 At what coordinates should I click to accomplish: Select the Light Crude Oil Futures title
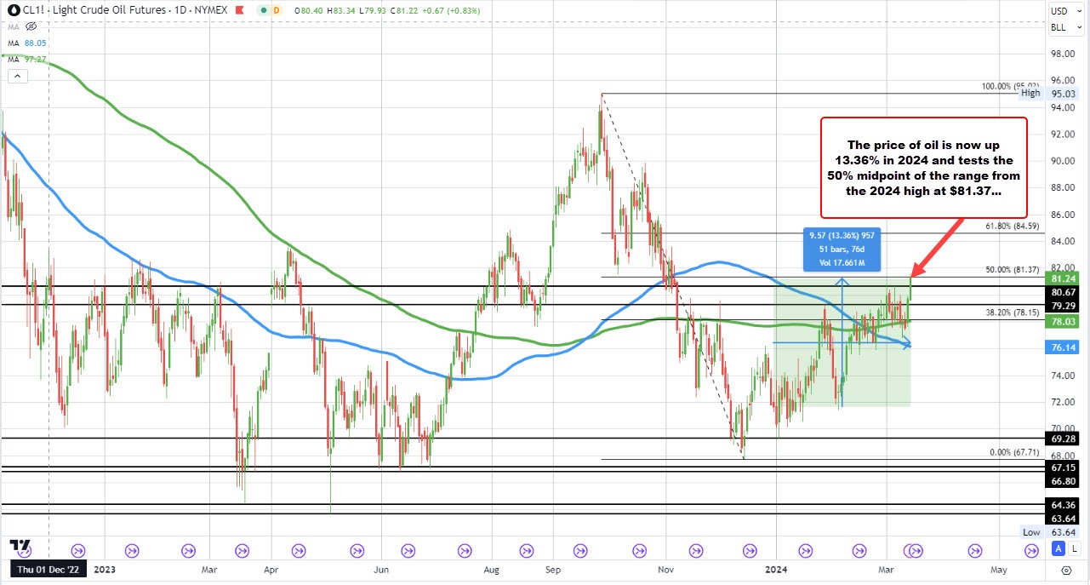point(109,10)
